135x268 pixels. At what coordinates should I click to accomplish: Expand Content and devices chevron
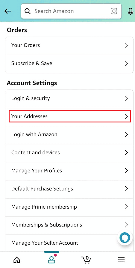126,152
